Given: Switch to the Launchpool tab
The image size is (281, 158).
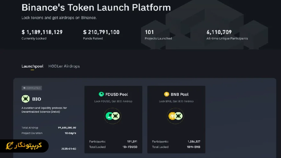Looking at the screenshot, I should (x=32, y=66).
